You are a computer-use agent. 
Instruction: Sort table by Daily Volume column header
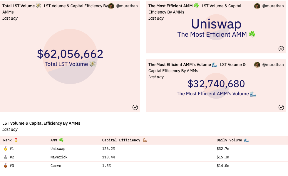[230, 140]
